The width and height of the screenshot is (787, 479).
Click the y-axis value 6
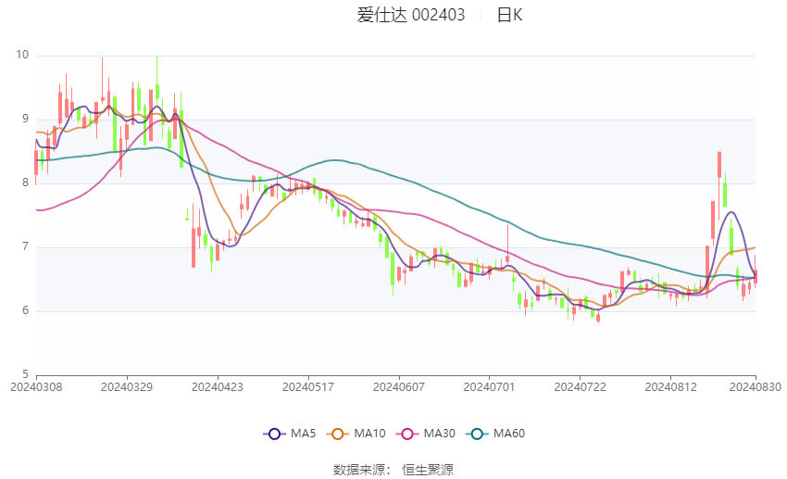26,310
